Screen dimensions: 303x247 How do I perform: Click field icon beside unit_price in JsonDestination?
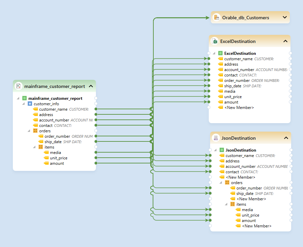click(x=238, y=215)
